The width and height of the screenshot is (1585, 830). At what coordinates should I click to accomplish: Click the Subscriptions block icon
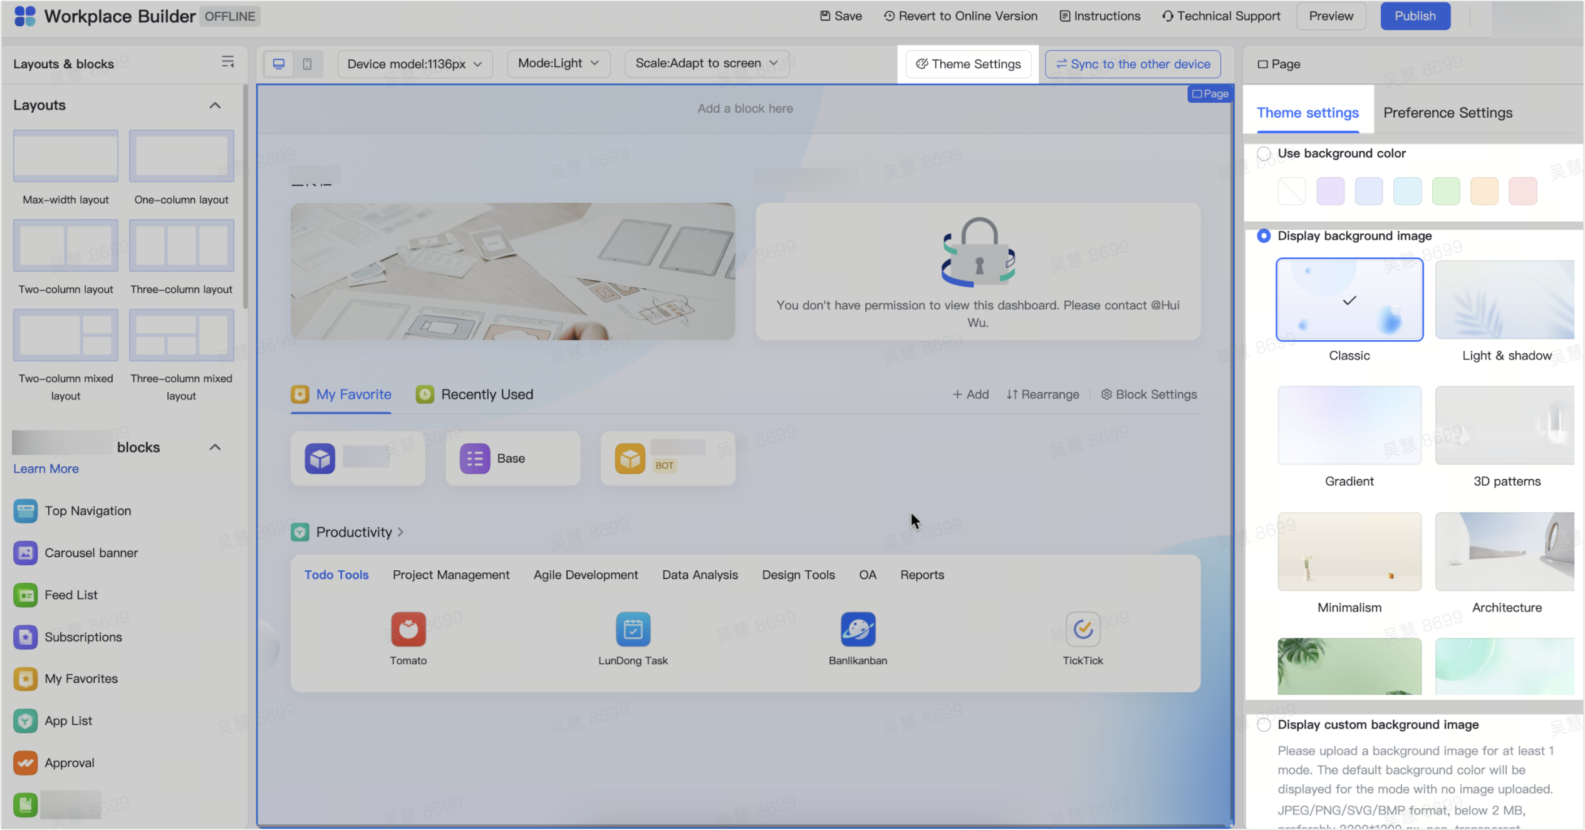25,637
